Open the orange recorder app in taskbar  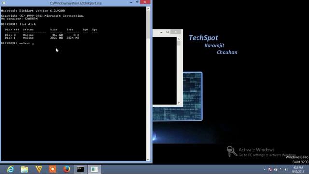(53, 169)
